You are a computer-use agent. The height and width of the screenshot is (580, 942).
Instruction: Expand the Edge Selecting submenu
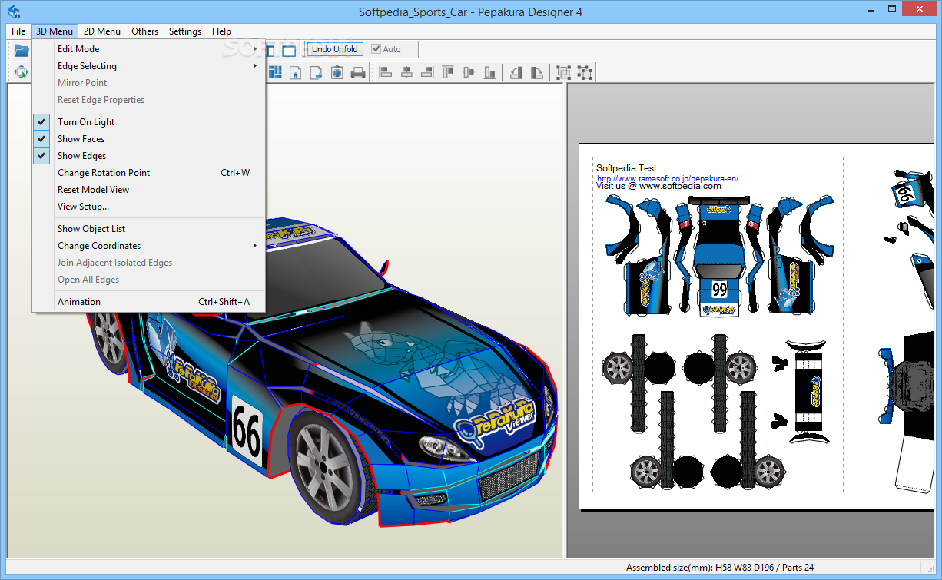[x=148, y=66]
